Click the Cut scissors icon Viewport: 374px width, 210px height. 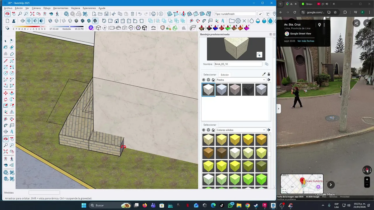point(114,14)
